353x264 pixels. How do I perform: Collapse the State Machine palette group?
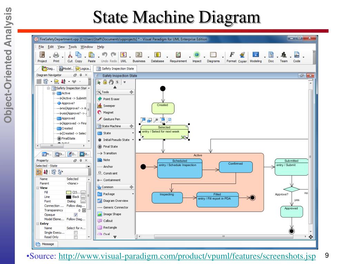coord(131,126)
